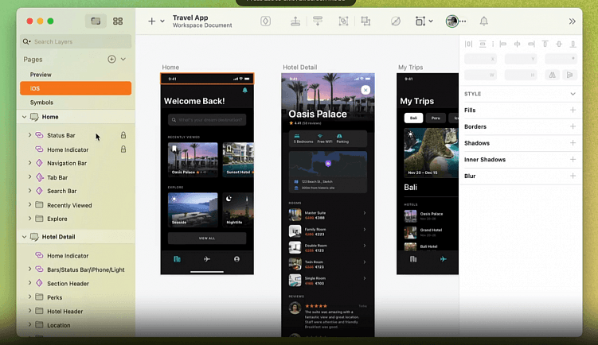Click the destination search field in Home artboard
The image size is (598, 345).
tap(207, 120)
